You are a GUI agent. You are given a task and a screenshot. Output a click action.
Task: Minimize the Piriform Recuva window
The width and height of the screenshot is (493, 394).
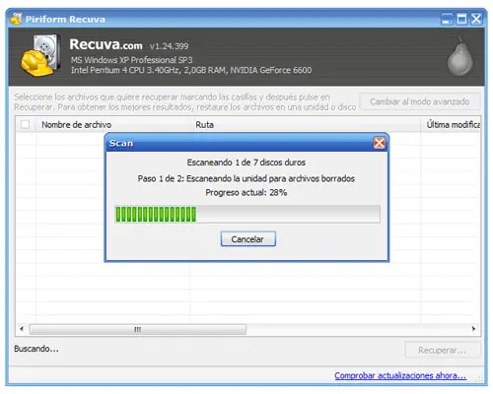click(x=447, y=19)
